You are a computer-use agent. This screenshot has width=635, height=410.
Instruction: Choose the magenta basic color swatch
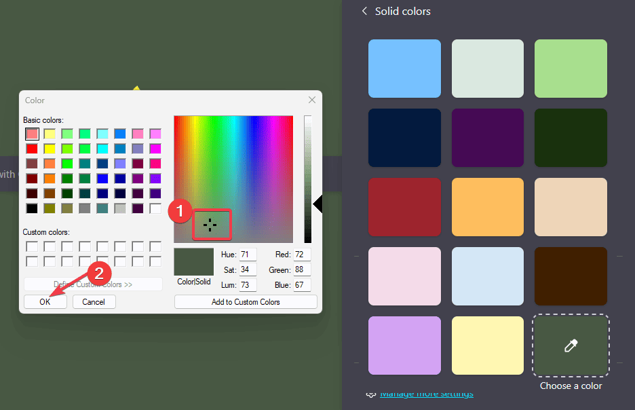coord(155,149)
